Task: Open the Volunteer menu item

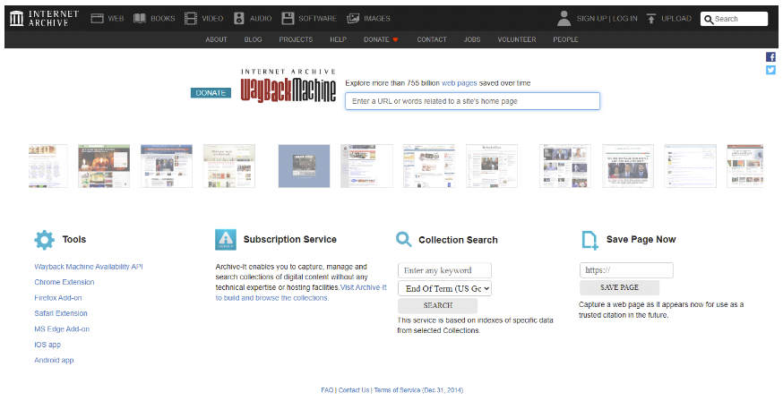Action: click(x=516, y=39)
